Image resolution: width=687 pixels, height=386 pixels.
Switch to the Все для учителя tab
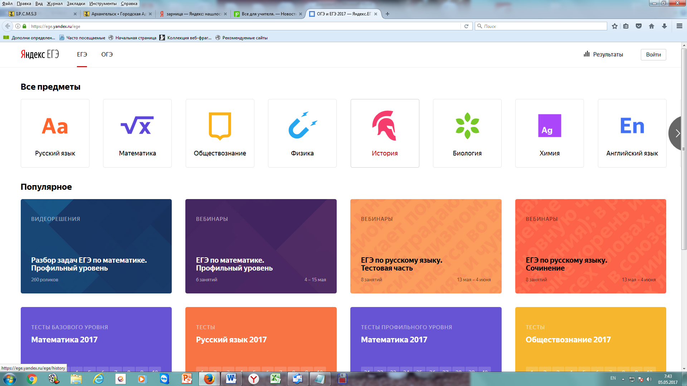(268, 14)
